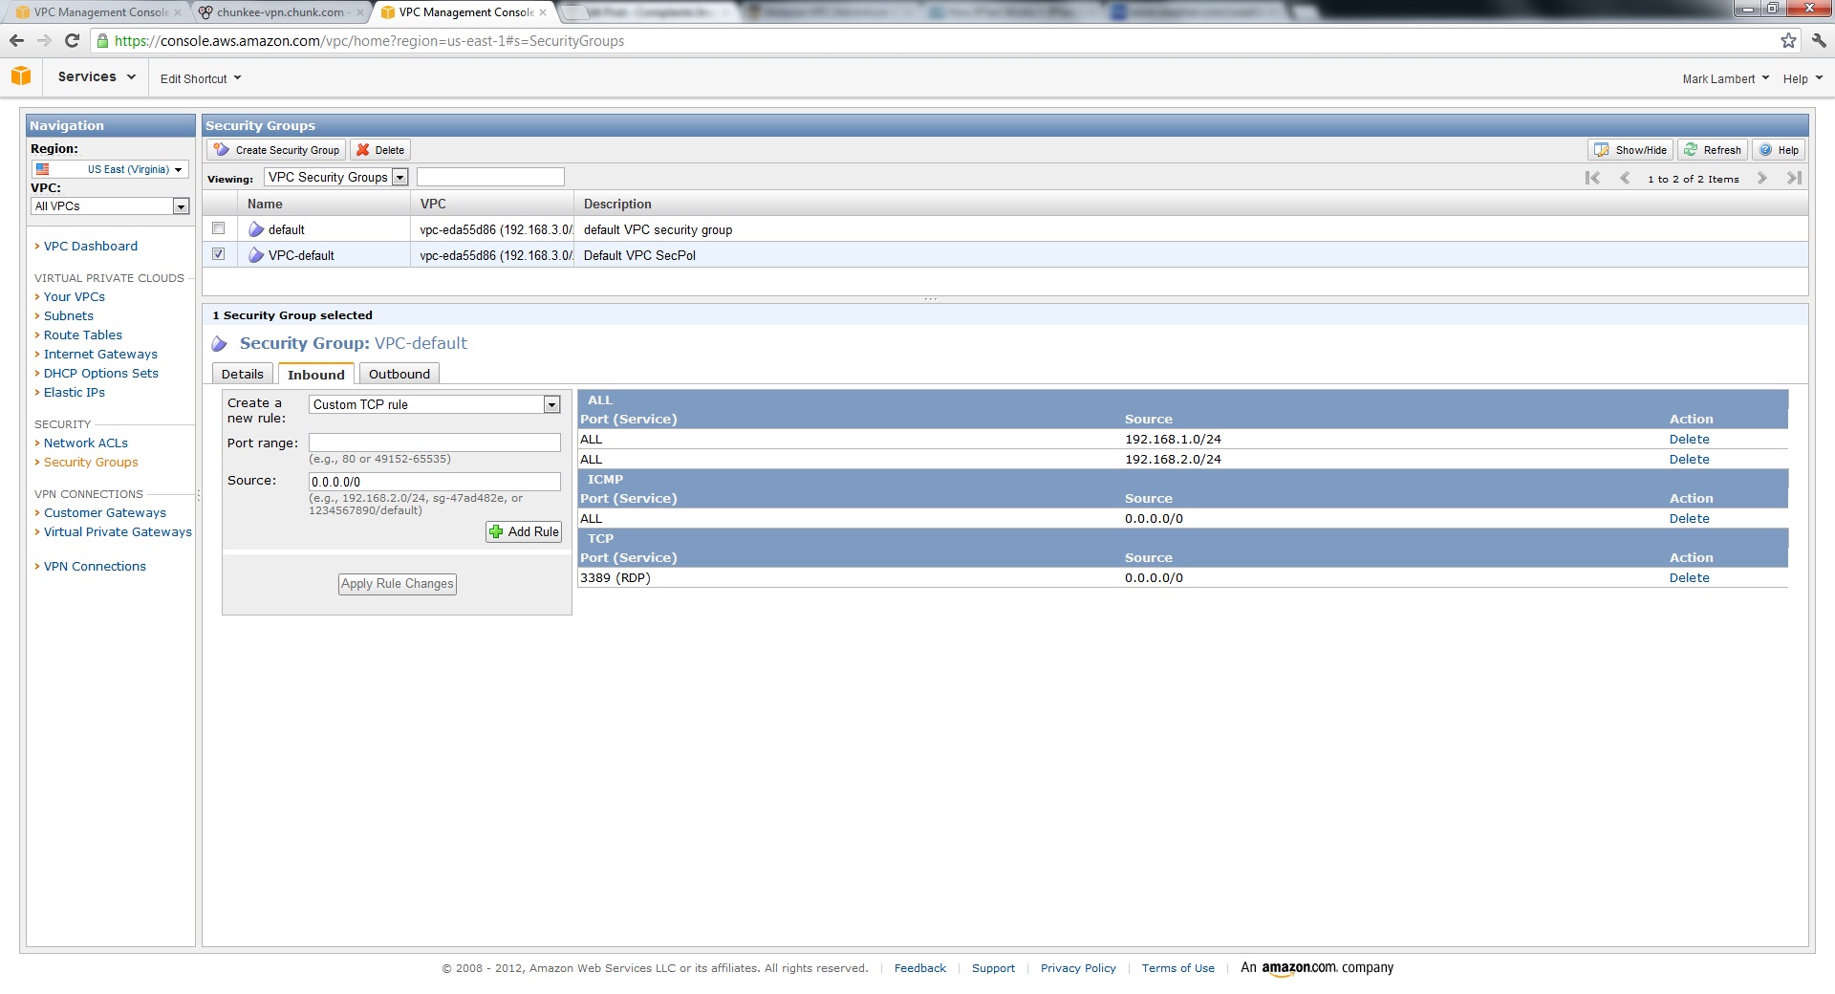Open the VPC Security Groups viewing dropdown
The image size is (1835, 994).
click(400, 178)
